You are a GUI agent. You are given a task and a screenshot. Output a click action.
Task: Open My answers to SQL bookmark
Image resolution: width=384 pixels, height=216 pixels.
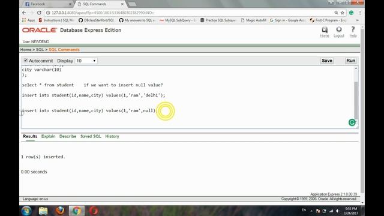coord(137,20)
